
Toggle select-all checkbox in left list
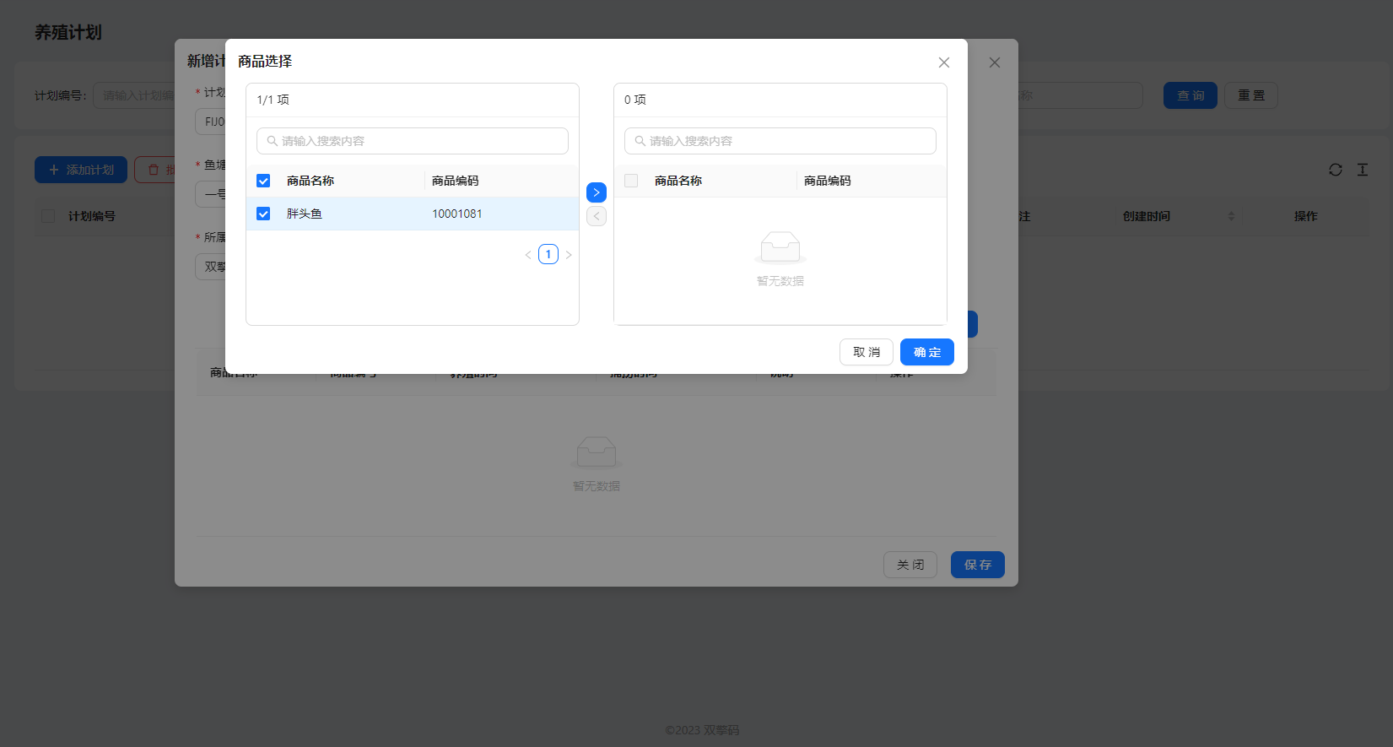click(x=263, y=181)
